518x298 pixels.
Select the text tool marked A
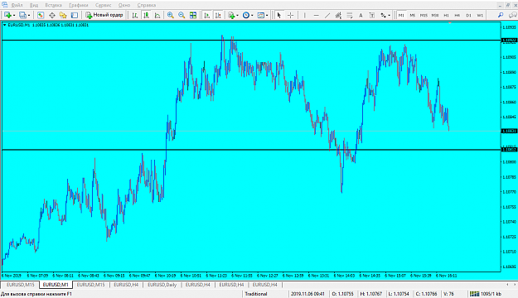click(x=361, y=15)
